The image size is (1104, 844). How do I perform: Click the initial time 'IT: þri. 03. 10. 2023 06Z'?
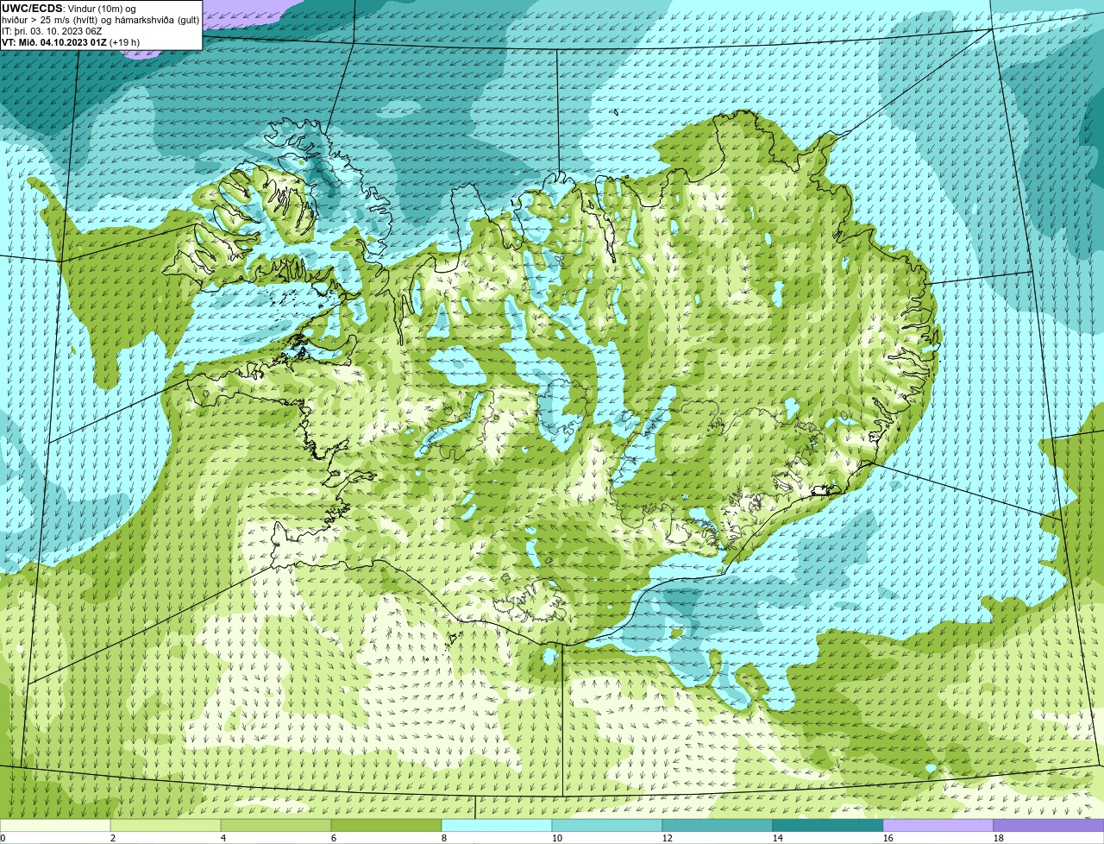click(x=53, y=31)
